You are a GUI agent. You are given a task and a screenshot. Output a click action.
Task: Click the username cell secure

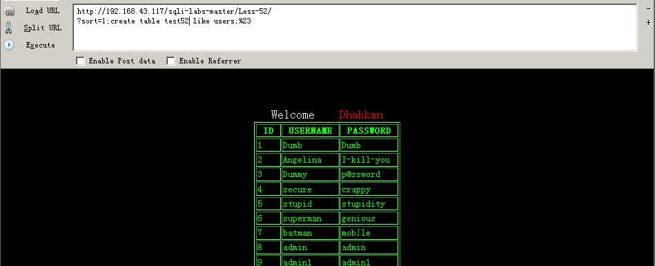coord(311,190)
